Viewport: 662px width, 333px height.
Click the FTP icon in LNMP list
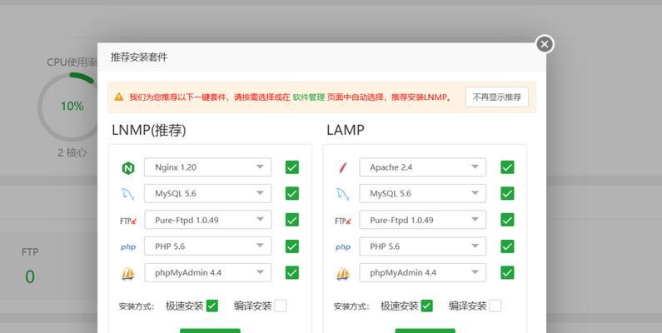pyautogui.click(x=128, y=221)
